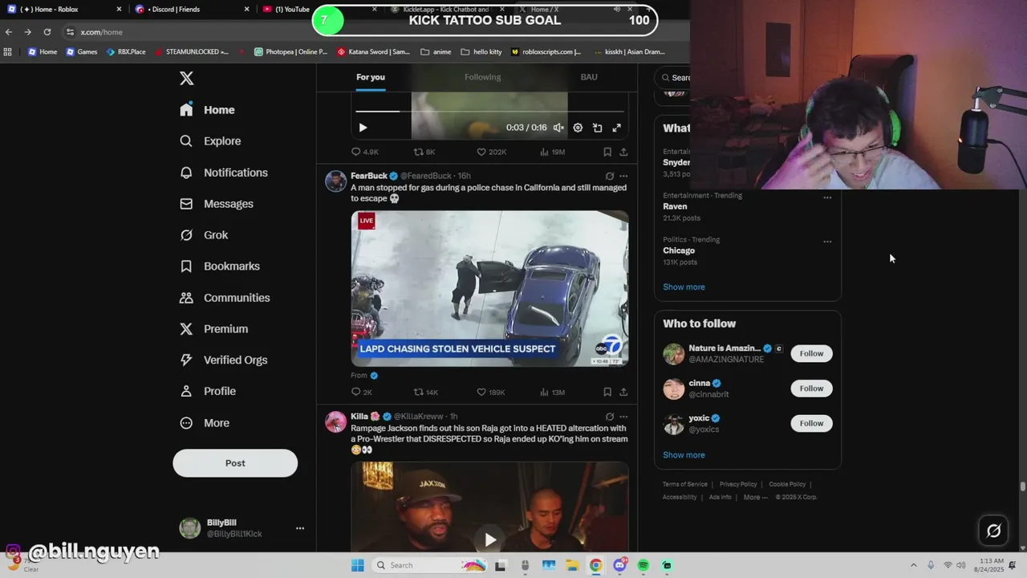Click the X search field
Viewport: 1027px width, 578px height.
pyautogui.click(x=672, y=78)
